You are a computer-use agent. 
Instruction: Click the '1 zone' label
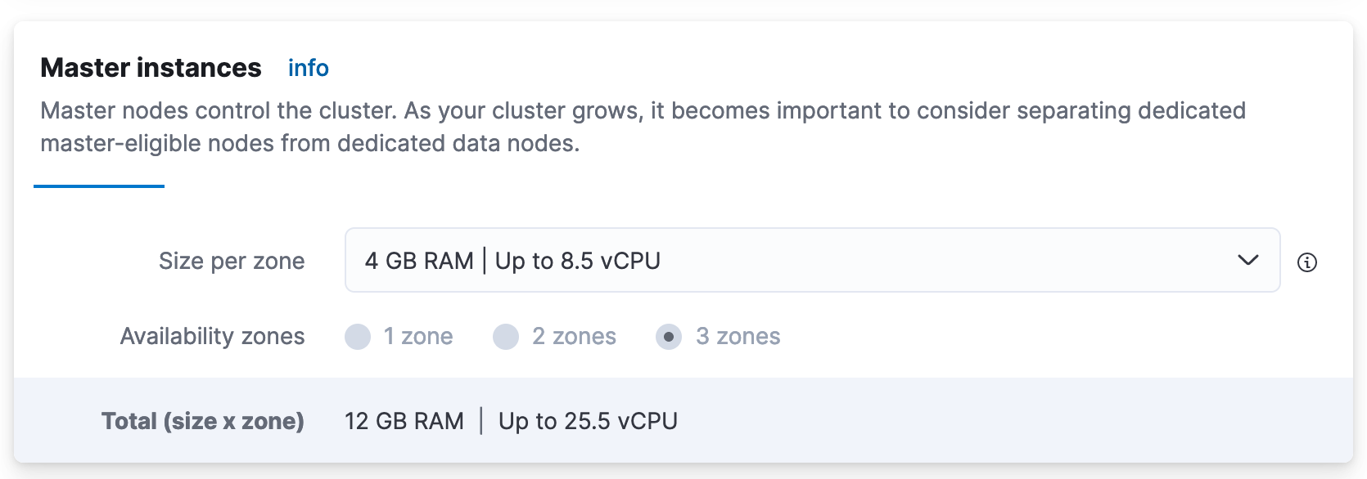click(x=421, y=336)
